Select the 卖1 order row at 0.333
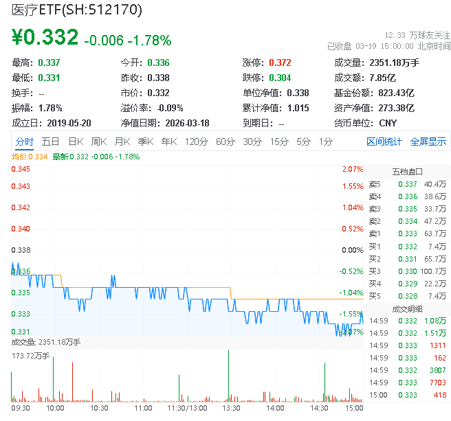Image resolution: width=451 pixels, height=421 pixels. [x=407, y=234]
